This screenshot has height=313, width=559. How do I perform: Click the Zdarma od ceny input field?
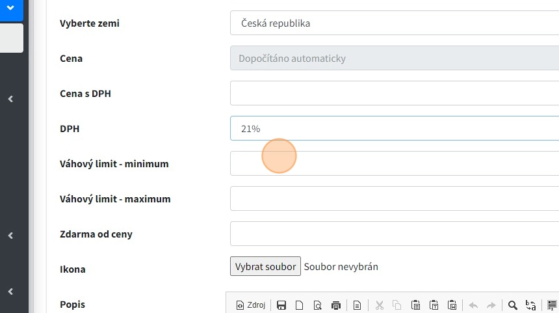[x=394, y=234]
